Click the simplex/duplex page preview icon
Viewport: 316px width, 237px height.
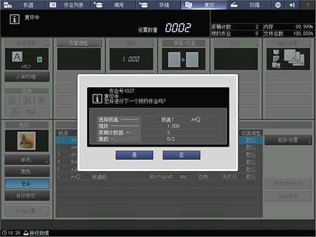183,59
